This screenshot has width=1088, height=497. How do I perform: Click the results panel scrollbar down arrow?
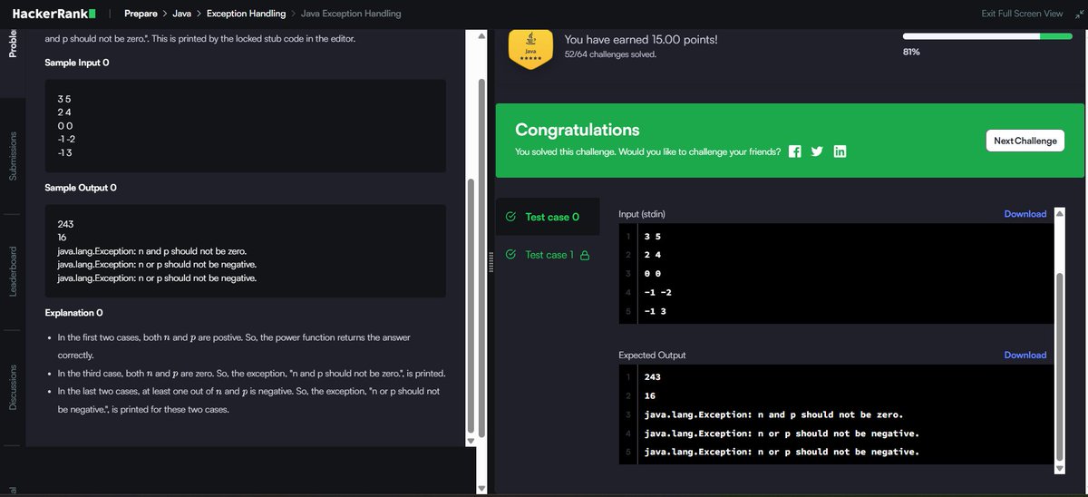click(1059, 467)
